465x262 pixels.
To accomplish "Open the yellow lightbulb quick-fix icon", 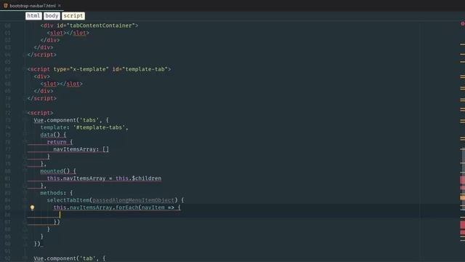I will 32,207.
